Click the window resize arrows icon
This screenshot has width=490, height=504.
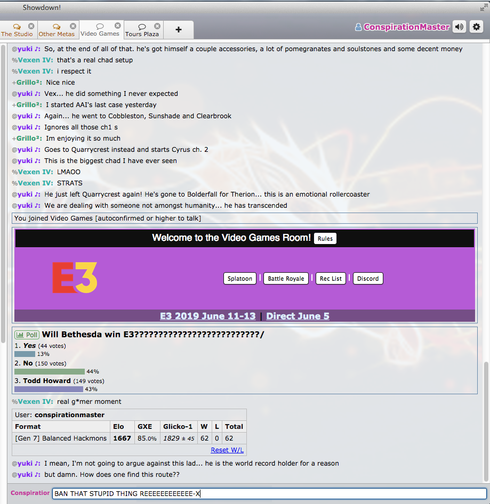[484, 7]
